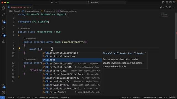Viewport: 177px width, 99px height.
Task: Click the Run play icon in editor toolbar
Action: point(161,7)
